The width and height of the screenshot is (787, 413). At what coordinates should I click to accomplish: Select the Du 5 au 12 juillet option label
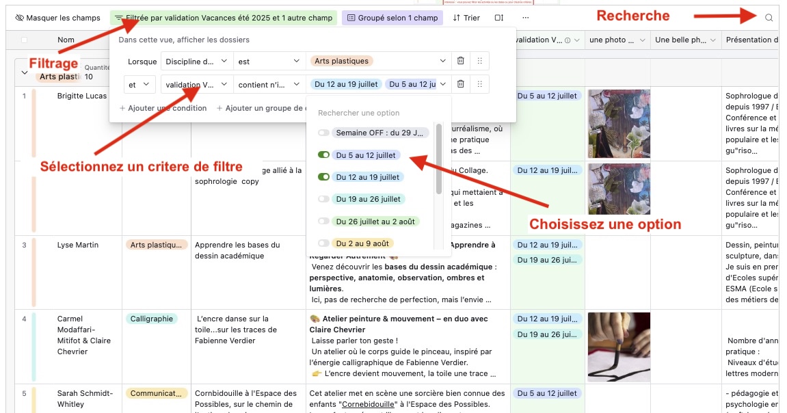tap(366, 155)
